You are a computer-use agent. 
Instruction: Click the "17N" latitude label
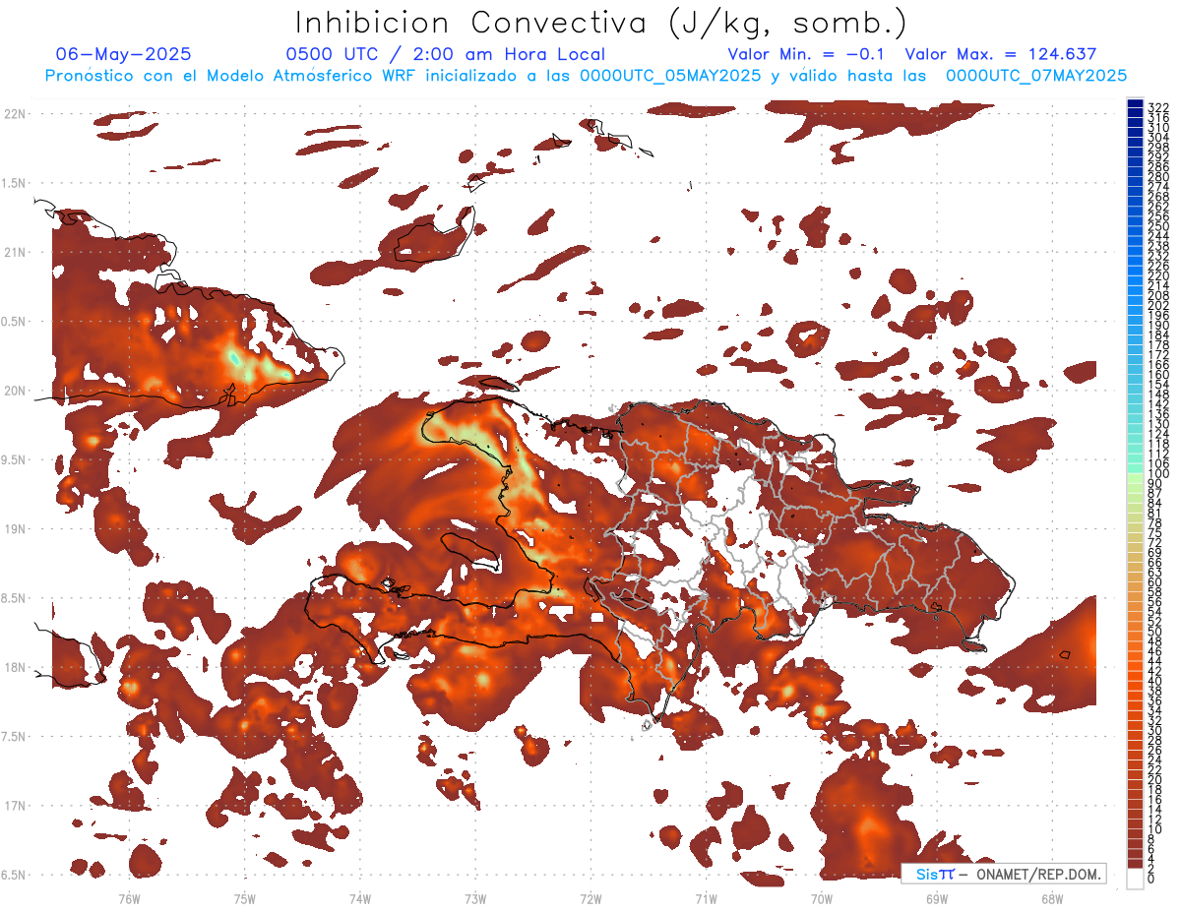point(14,806)
